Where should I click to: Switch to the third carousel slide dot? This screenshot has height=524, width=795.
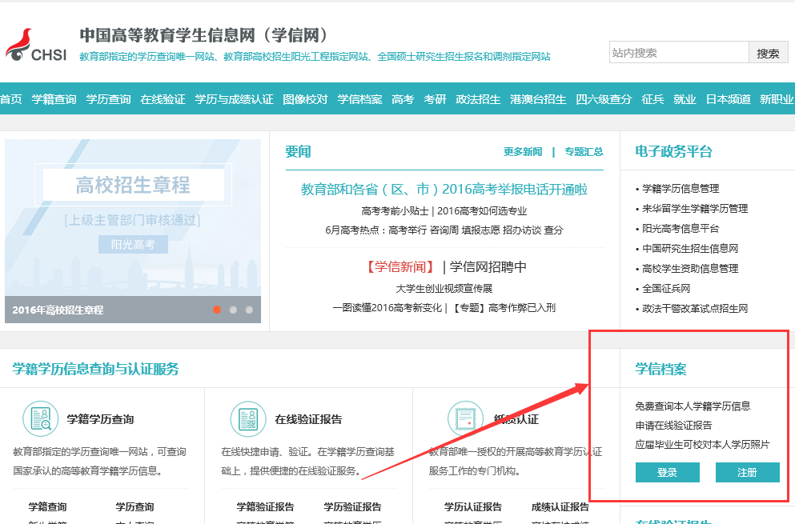point(249,310)
